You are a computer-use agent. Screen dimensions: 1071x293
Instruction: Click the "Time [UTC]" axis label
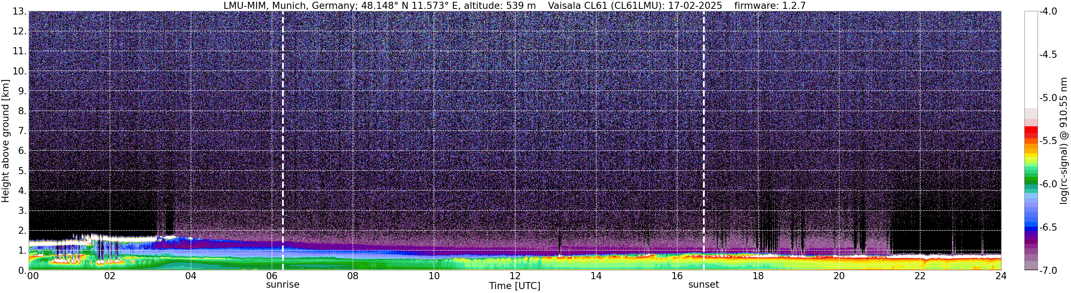[515, 286]
